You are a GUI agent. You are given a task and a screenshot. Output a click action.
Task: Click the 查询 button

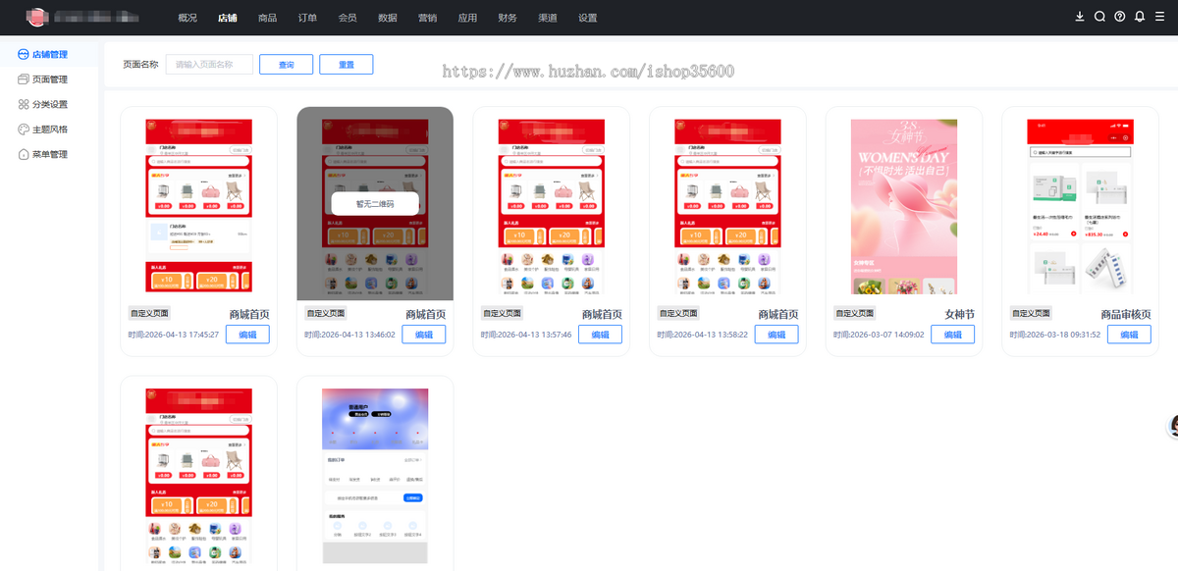point(286,65)
